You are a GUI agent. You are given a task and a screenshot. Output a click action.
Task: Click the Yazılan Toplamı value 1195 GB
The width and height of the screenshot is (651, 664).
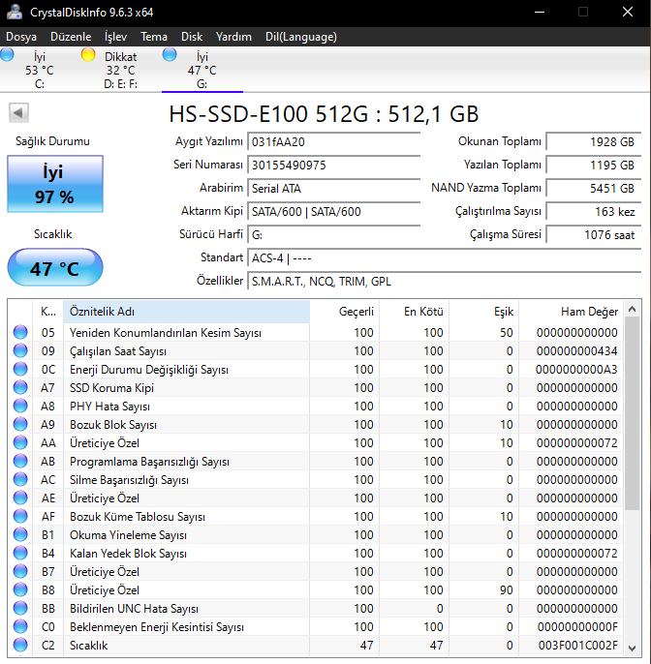(593, 165)
